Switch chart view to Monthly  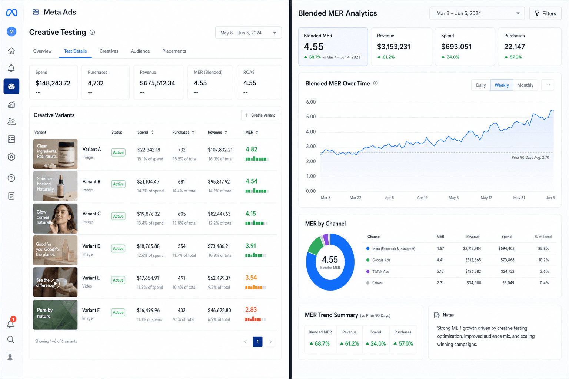[525, 85]
